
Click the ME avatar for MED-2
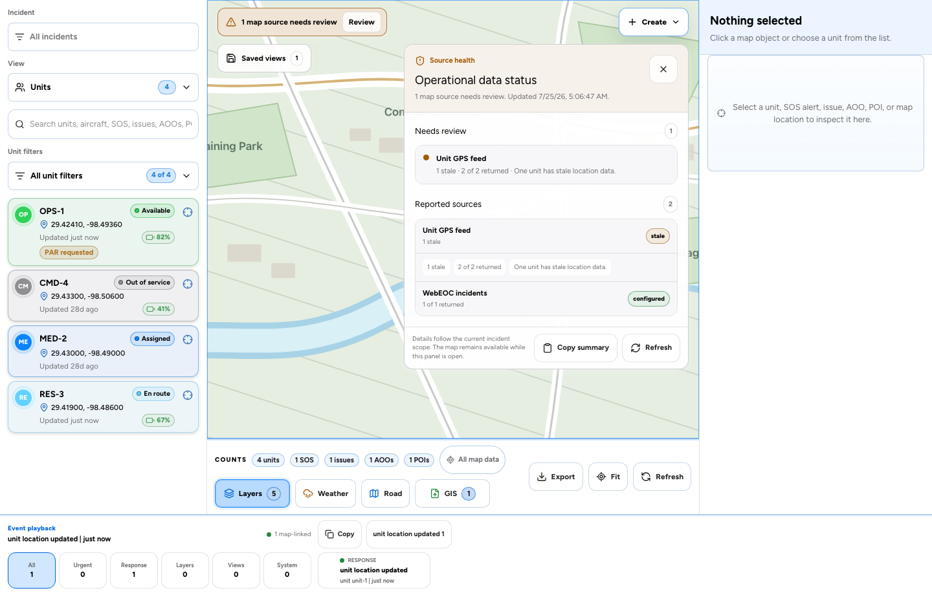click(x=23, y=342)
